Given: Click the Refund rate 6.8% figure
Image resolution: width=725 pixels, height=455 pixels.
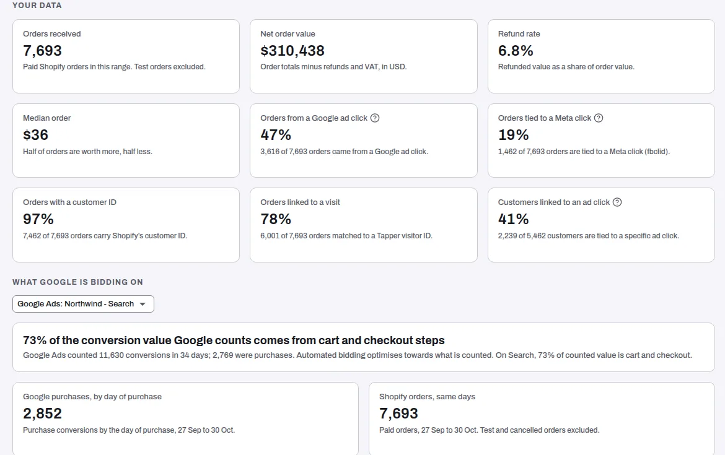Looking at the screenshot, I should tap(516, 50).
